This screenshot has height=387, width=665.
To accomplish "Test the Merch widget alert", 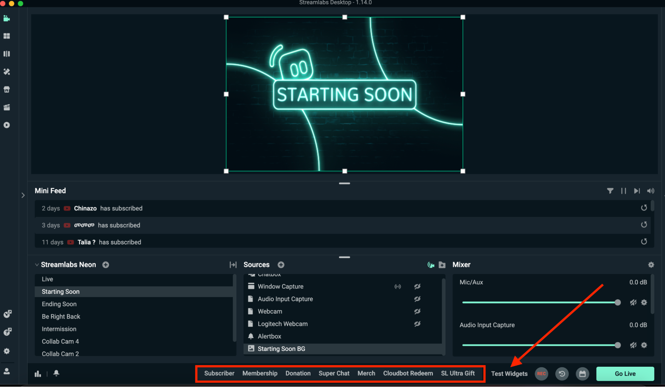I will click(x=366, y=373).
